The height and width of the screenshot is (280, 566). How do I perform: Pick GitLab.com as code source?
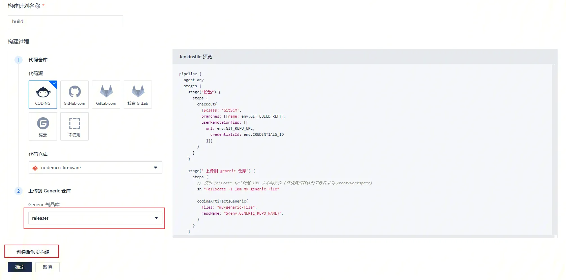point(106,95)
